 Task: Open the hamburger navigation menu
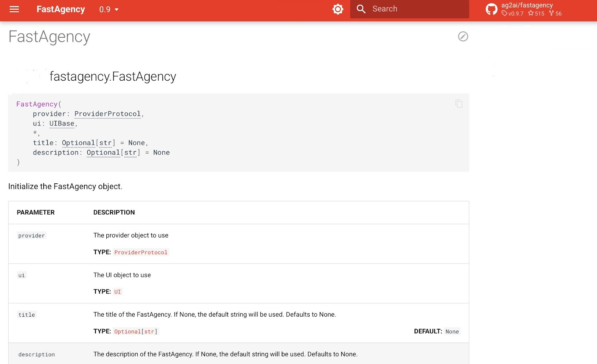click(14, 9)
